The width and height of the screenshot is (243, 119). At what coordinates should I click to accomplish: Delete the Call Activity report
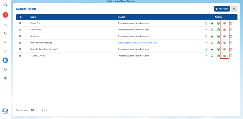click(231, 30)
